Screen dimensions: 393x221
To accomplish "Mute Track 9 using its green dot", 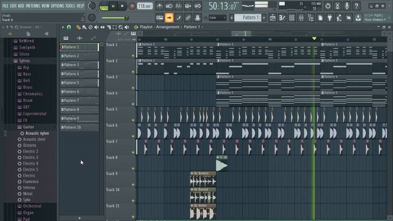I will (133, 185).
